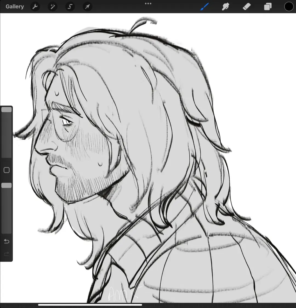296x308 pixels.
Task: Tap the Modify square button on sidebar
Action: coord(7,170)
